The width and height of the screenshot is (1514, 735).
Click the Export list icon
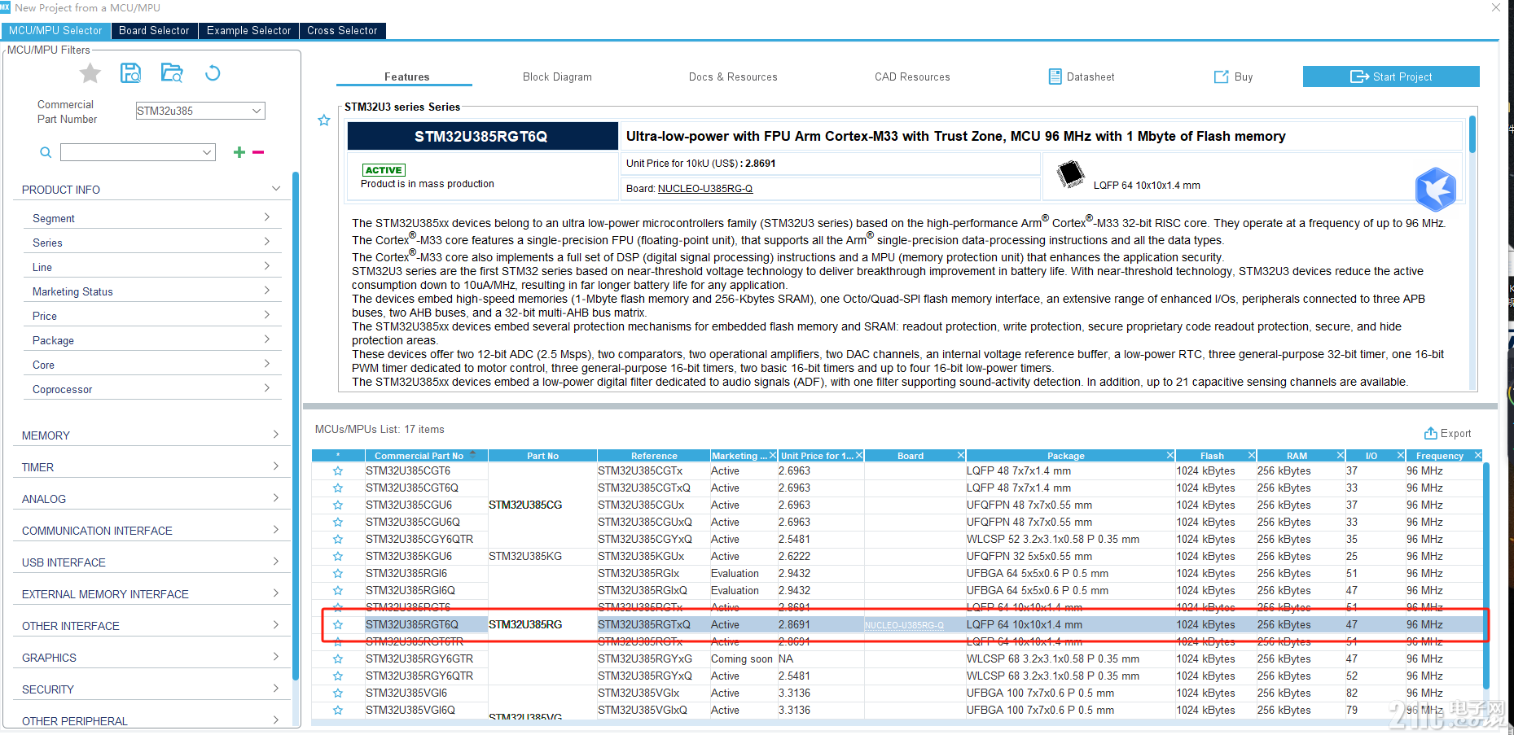1430,433
